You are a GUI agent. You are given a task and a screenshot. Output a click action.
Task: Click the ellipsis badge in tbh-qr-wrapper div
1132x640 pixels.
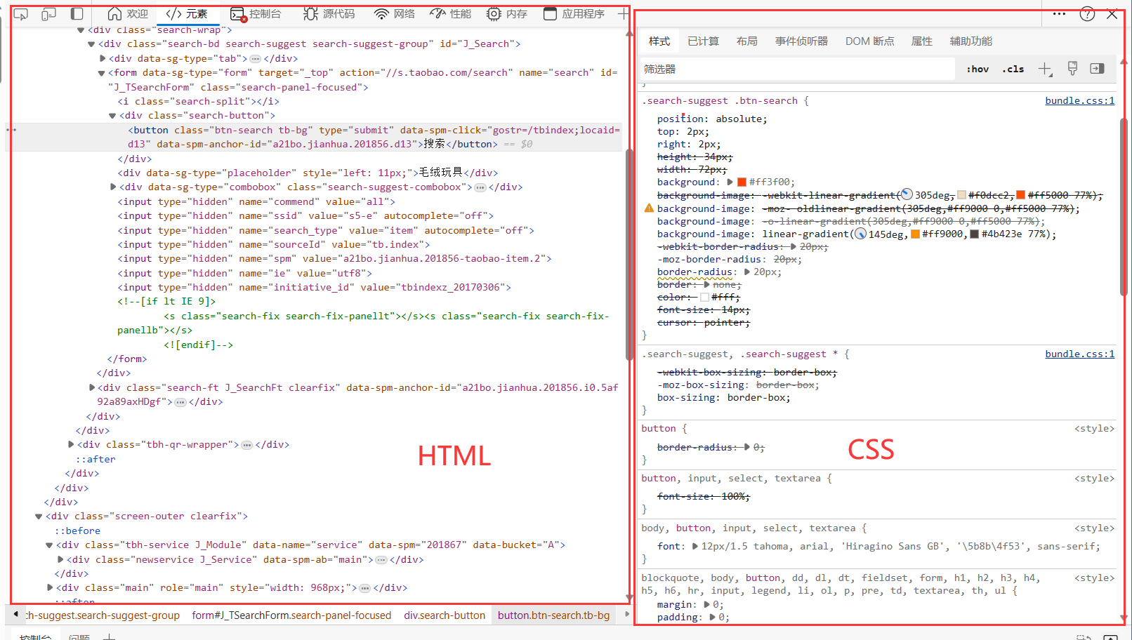click(x=247, y=445)
